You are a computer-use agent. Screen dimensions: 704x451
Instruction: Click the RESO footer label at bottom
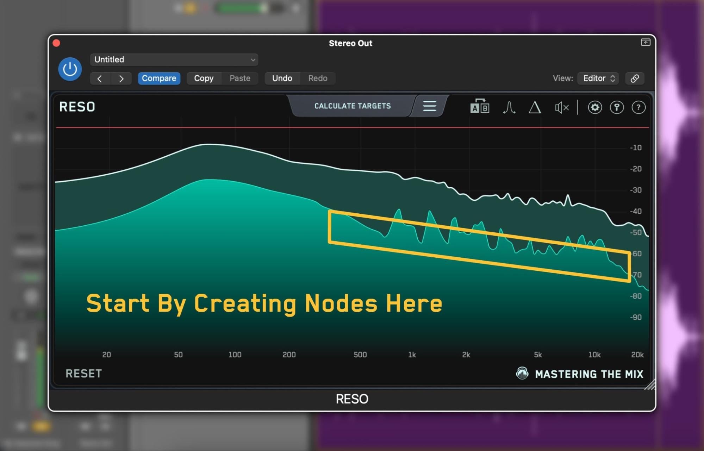352,399
